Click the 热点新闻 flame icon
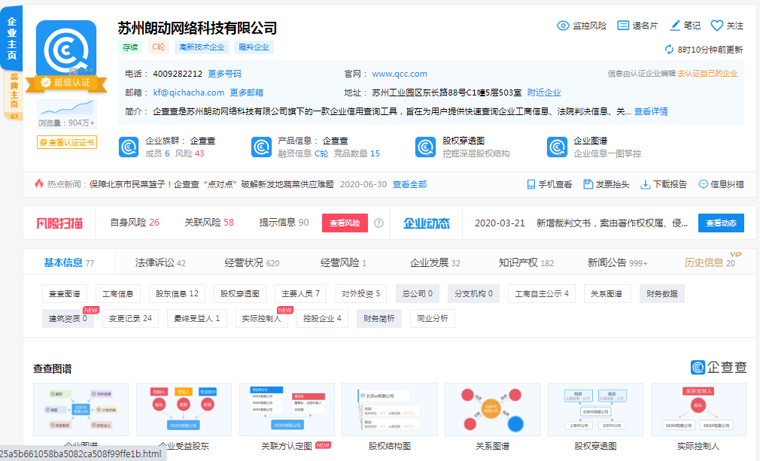The height and width of the screenshot is (461, 760). click(x=39, y=184)
